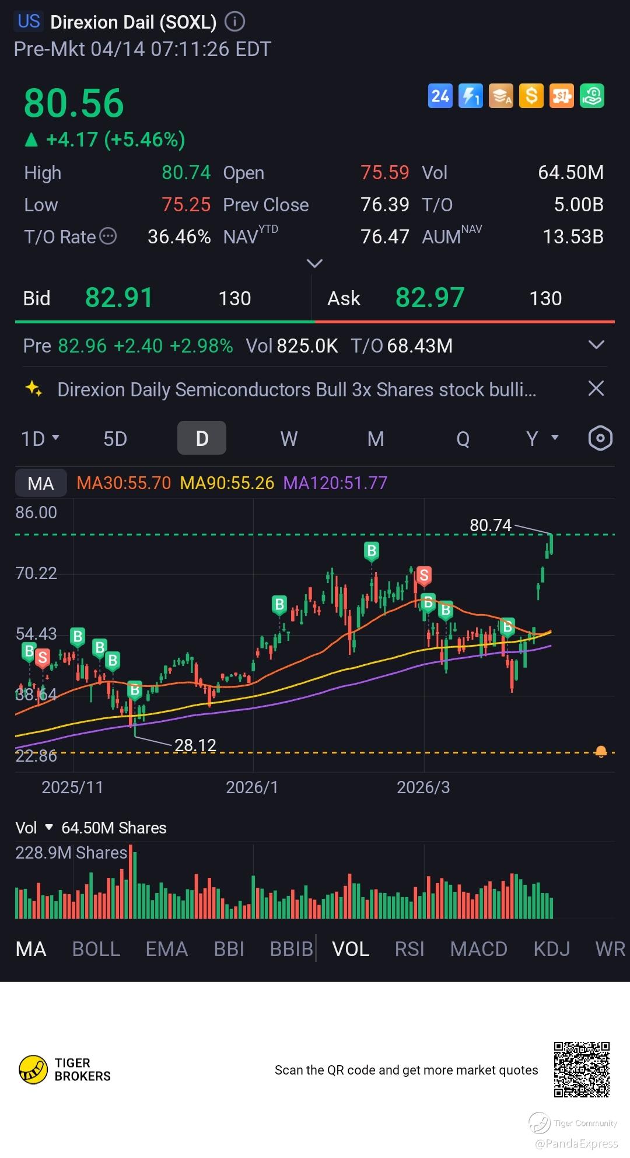The image size is (630, 1158).
Task: Tap the sparkle AI summary icon
Action: click(x=34, y=389)
